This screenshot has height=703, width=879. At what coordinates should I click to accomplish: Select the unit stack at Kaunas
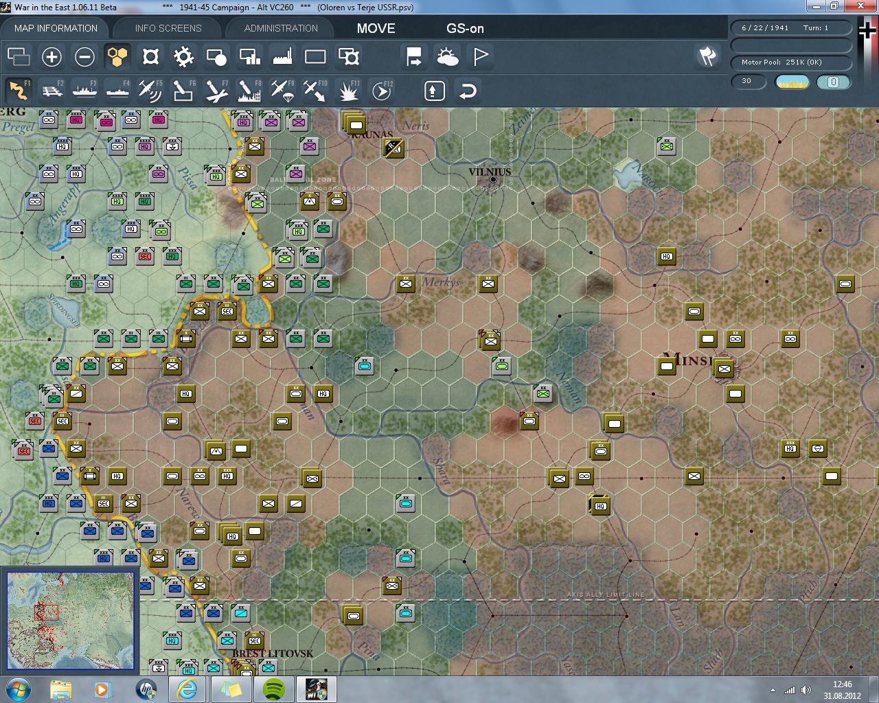354,122
